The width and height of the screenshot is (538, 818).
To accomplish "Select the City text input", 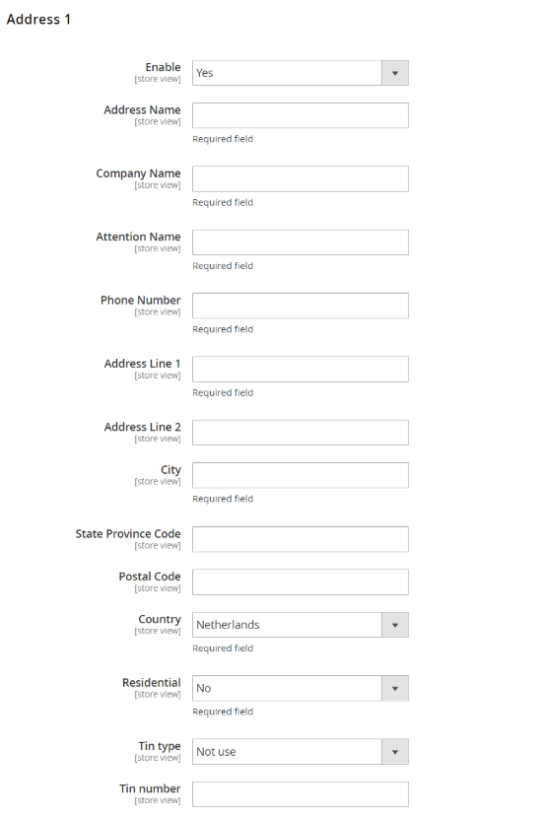I will pyautogui.click(x=301, y=475).
